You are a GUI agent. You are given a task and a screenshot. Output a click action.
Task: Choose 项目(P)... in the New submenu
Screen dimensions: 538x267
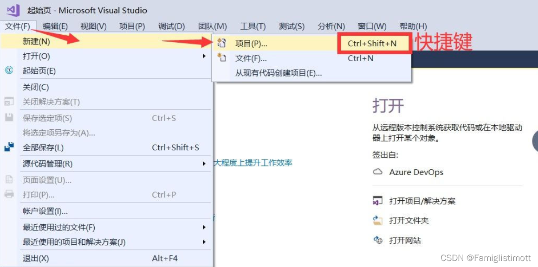tap(311, 43)
